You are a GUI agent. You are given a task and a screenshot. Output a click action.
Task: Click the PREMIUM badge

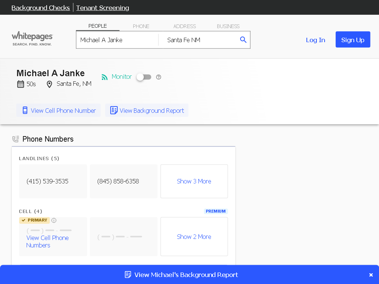(216, 211)
